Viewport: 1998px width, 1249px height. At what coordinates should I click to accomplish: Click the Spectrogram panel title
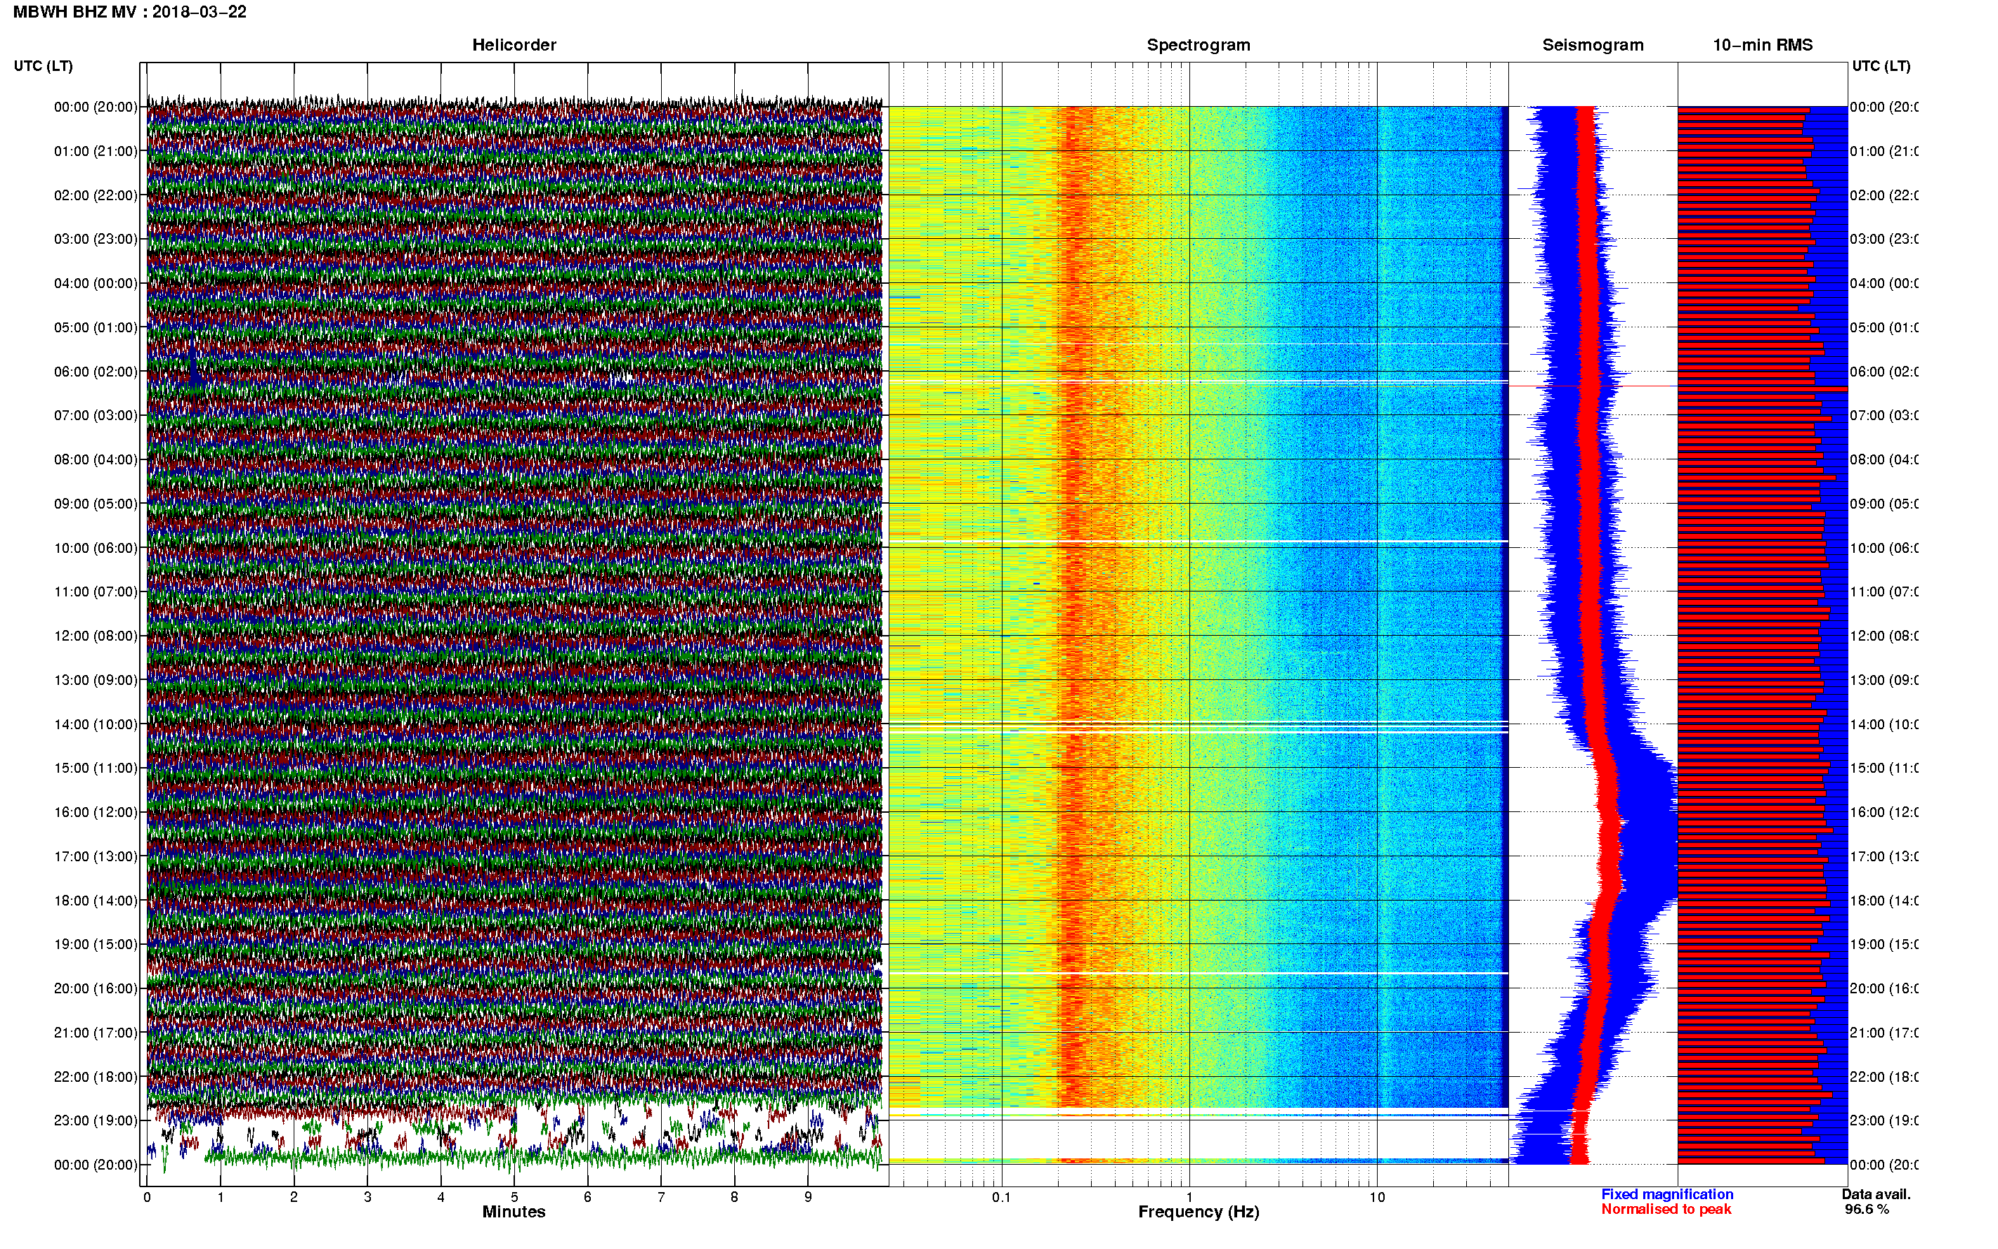click(x=1199, y=45)
